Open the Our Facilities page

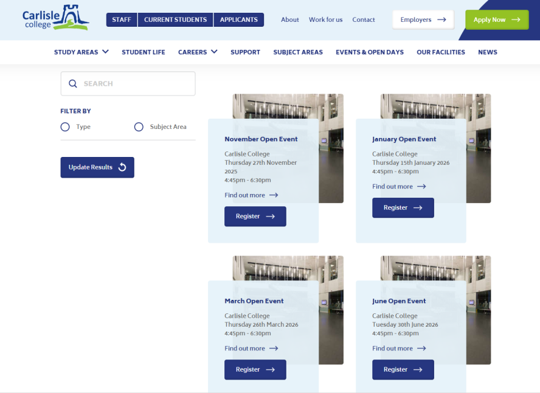coord(440,52)
